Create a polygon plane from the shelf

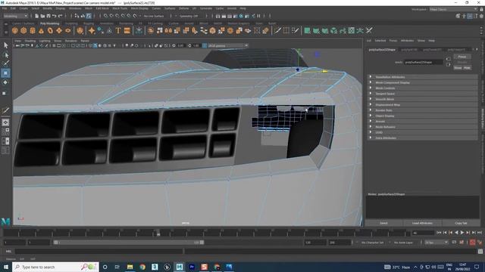59,30
